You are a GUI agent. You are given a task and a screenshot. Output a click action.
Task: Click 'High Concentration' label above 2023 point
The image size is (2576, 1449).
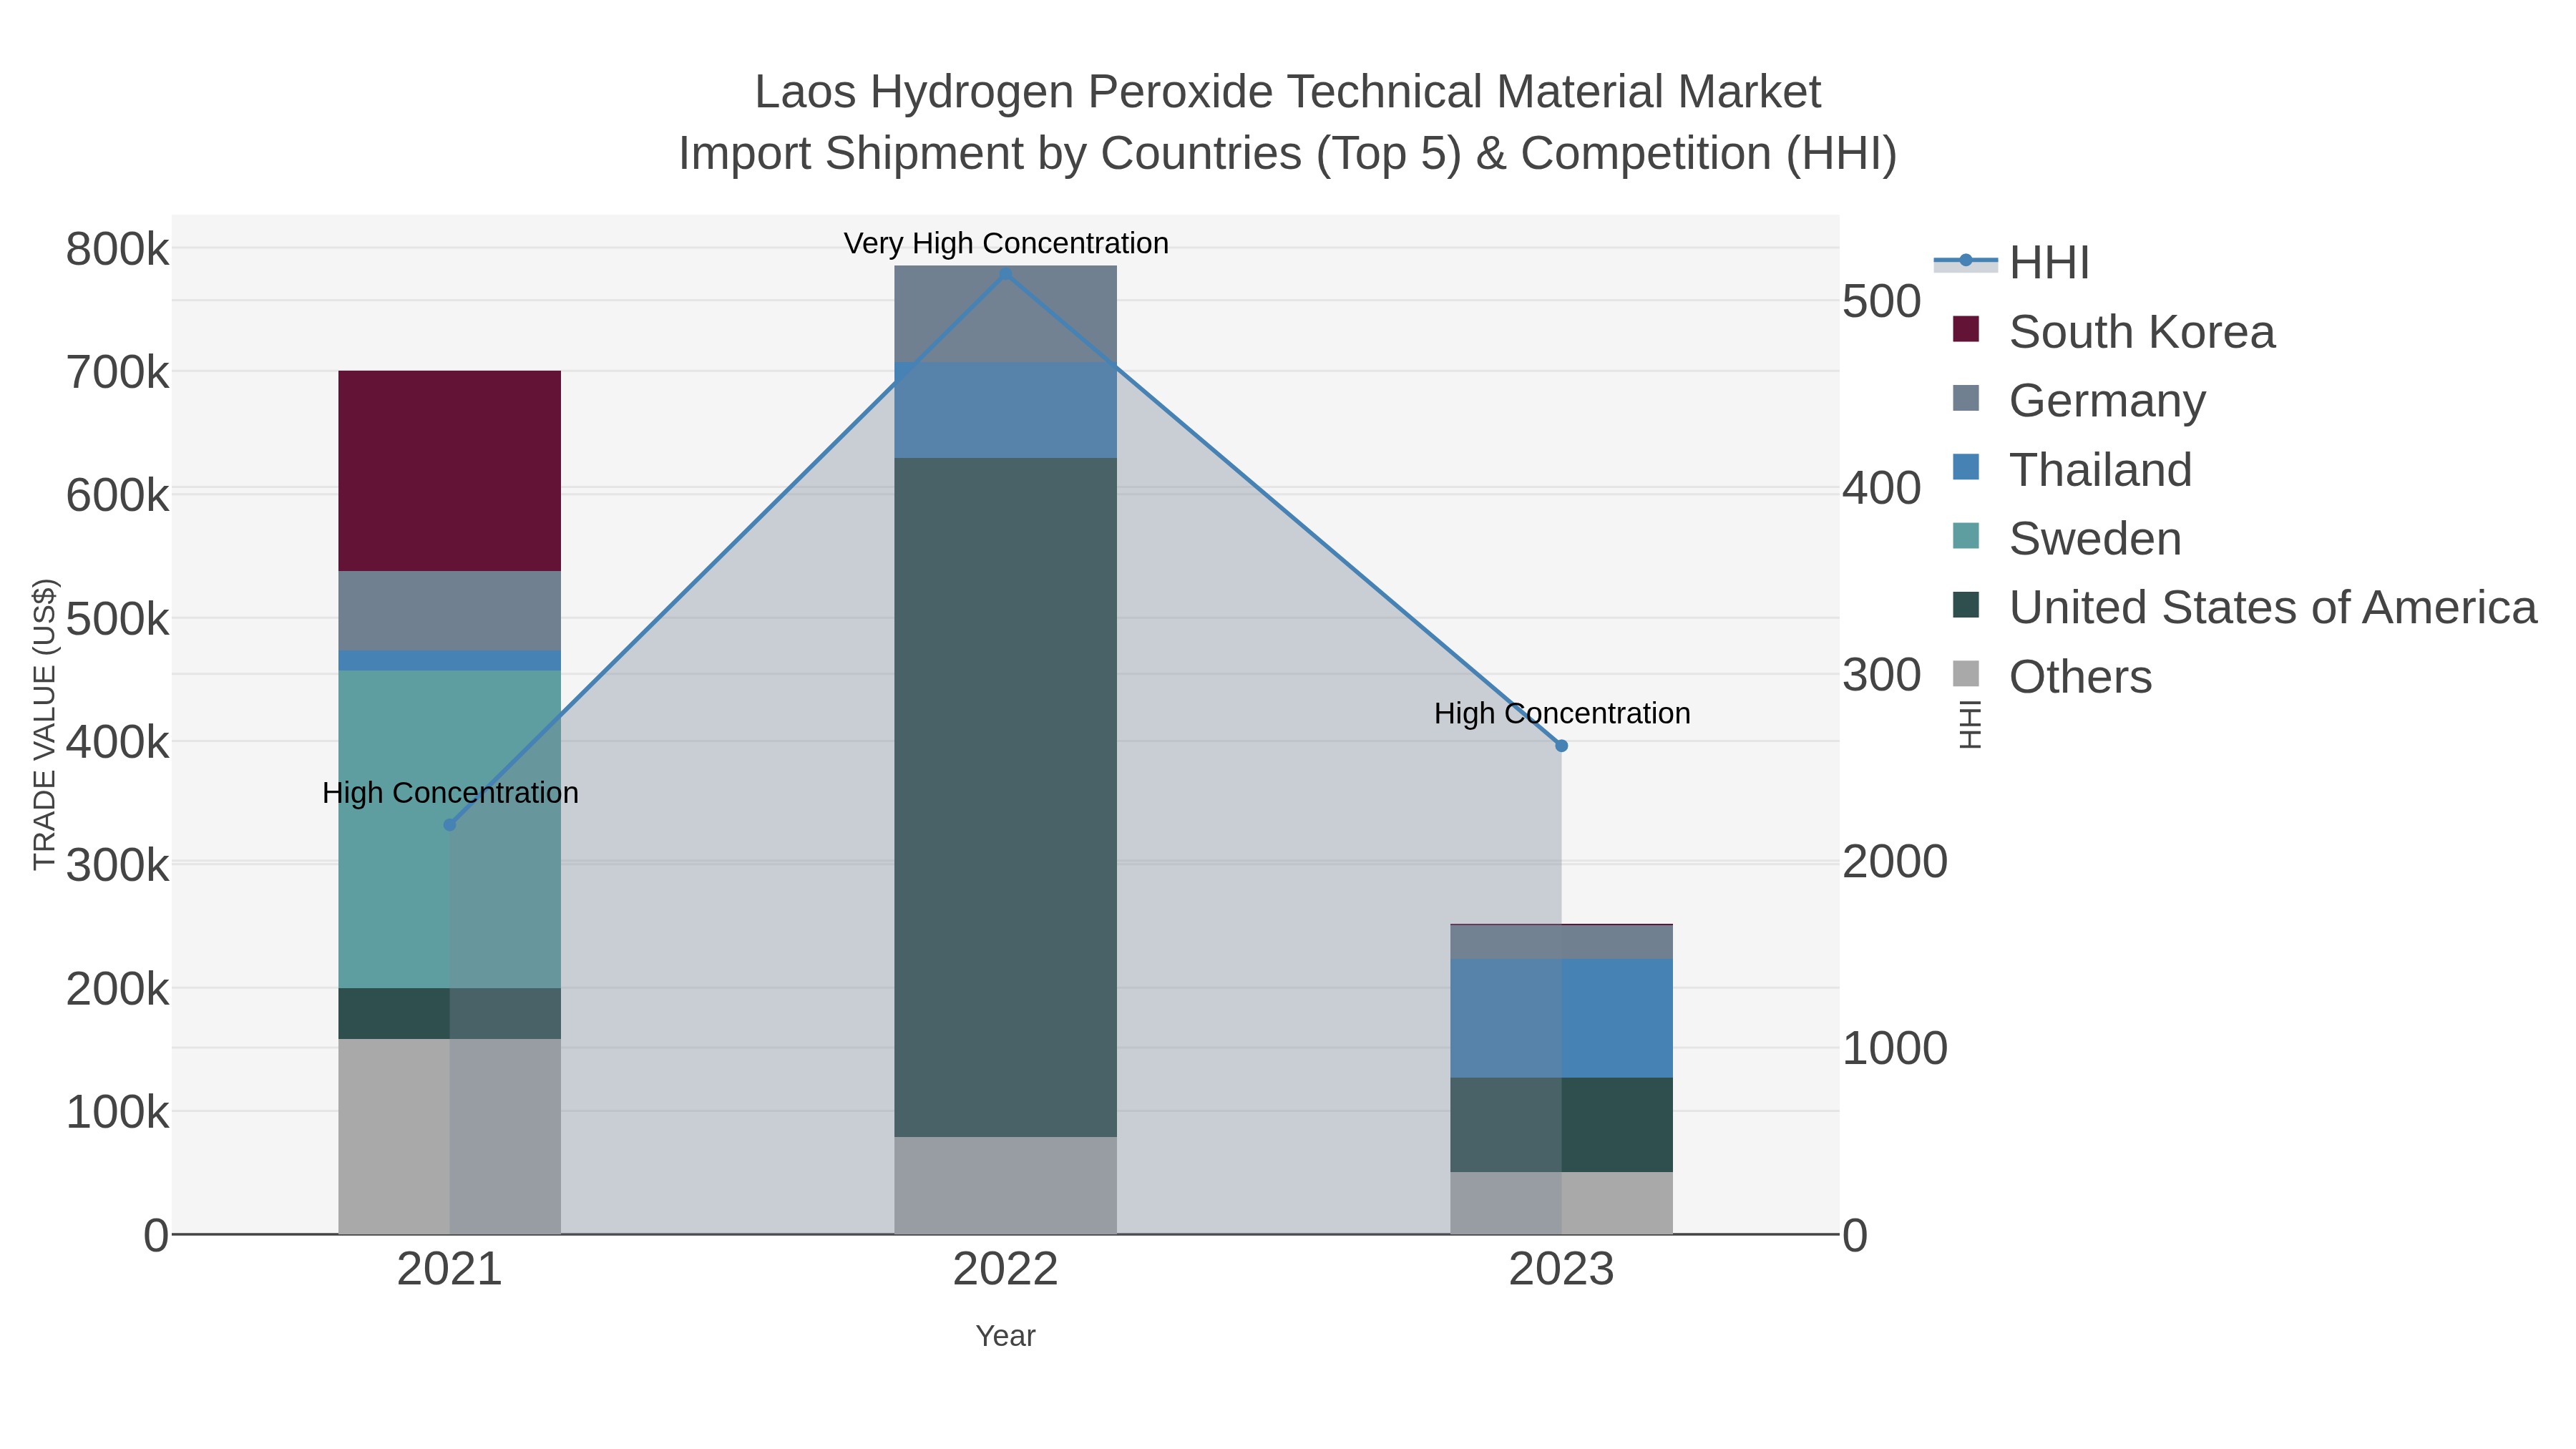(1562, 713)
